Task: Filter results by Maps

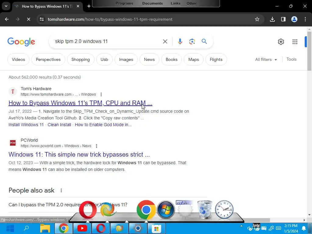Action: coord(193,59)
